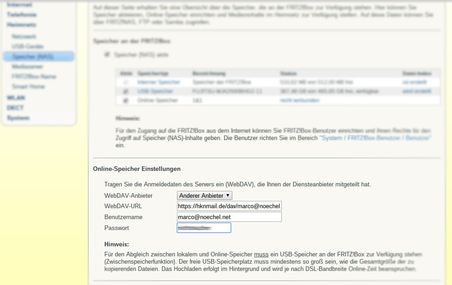This screenshot has height=285, width=452.
Task: Open the Heimnetz menu in the sidebar
Action: coord(21,25)
